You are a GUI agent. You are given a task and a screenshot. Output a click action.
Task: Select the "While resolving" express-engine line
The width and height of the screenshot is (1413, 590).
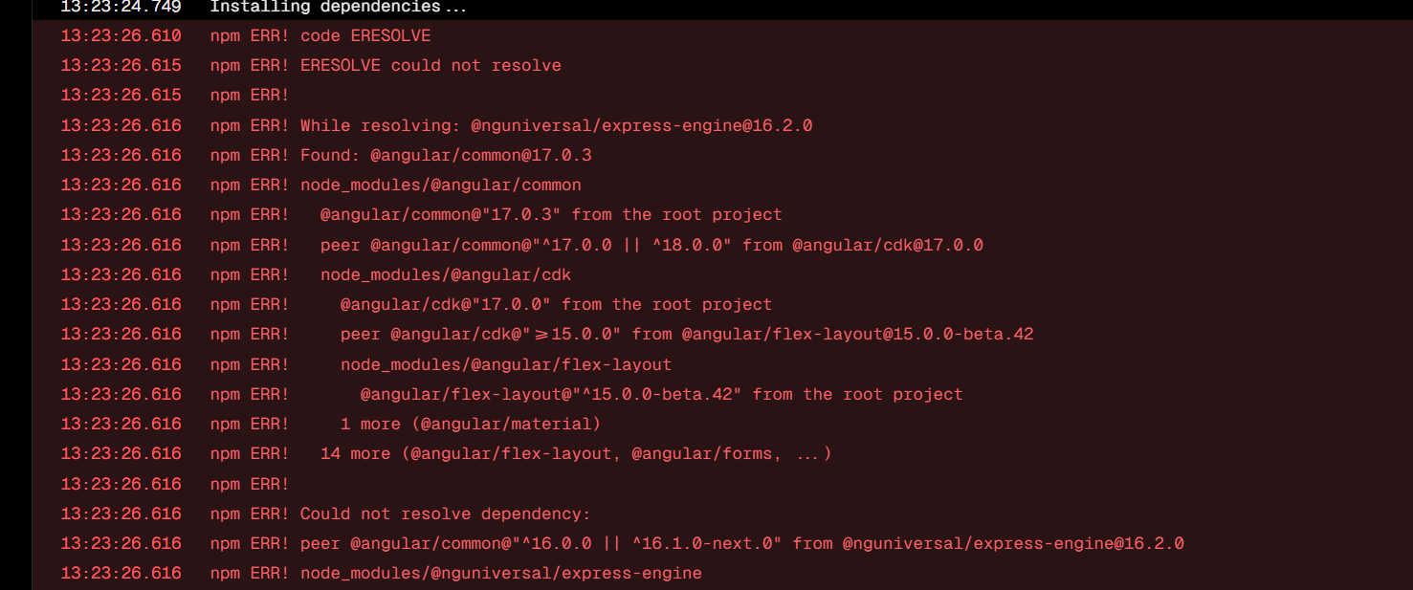click(556, 125)
